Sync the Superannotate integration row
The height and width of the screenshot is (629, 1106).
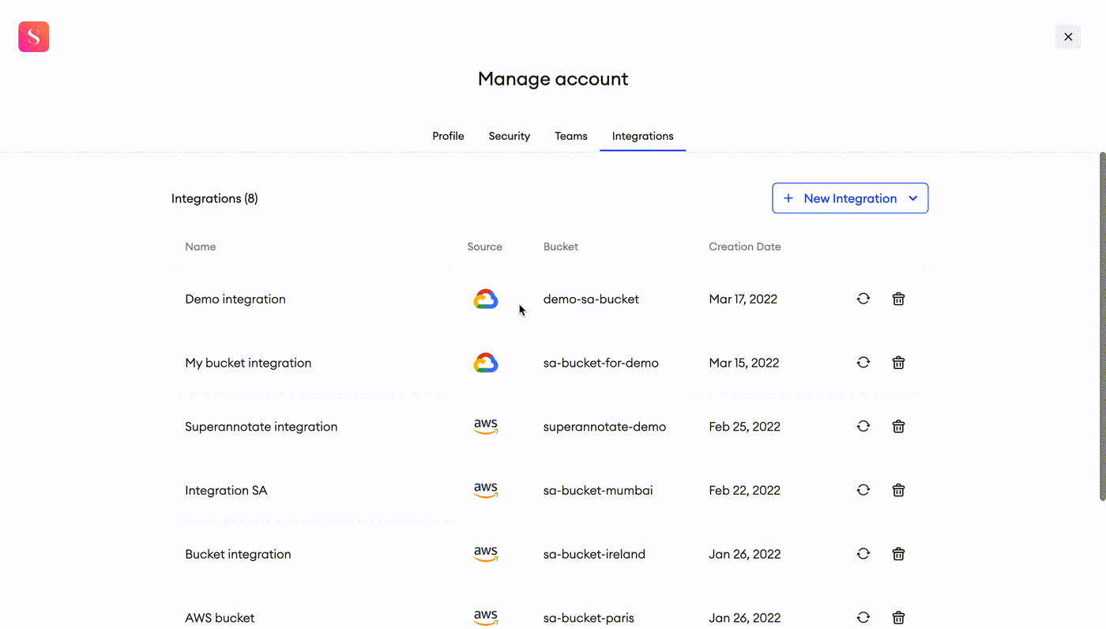tap(863, 427)
